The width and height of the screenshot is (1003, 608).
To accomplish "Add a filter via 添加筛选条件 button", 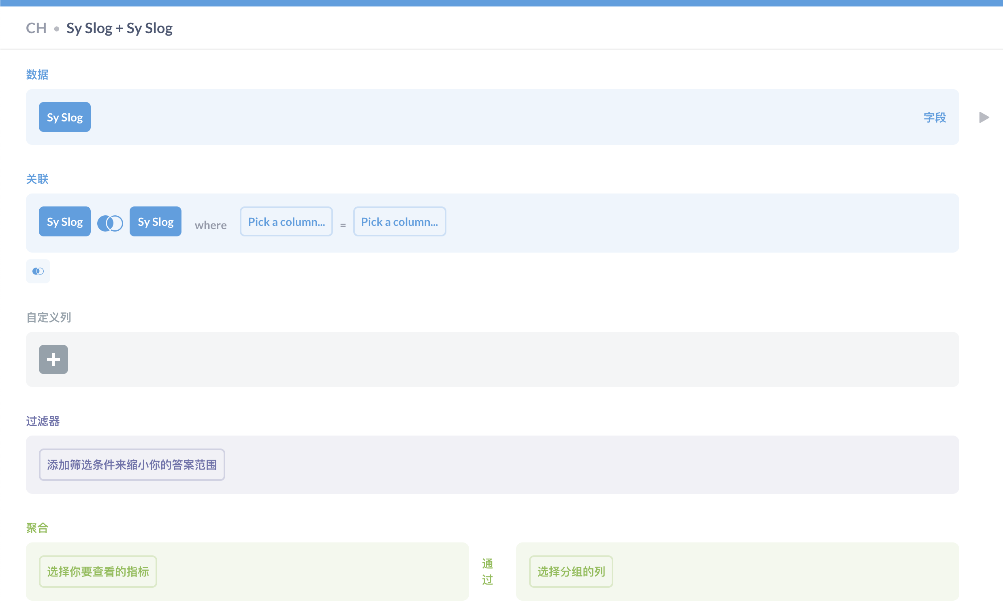I will tap(132, 464).
